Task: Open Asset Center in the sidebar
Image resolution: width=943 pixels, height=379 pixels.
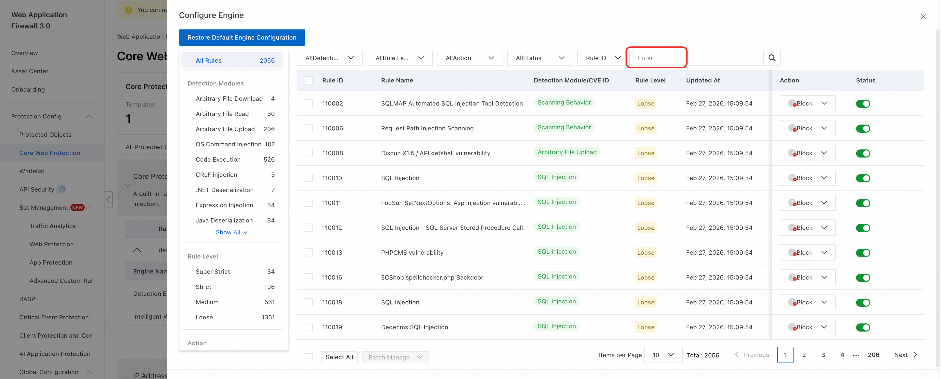Action: point(30,71)
